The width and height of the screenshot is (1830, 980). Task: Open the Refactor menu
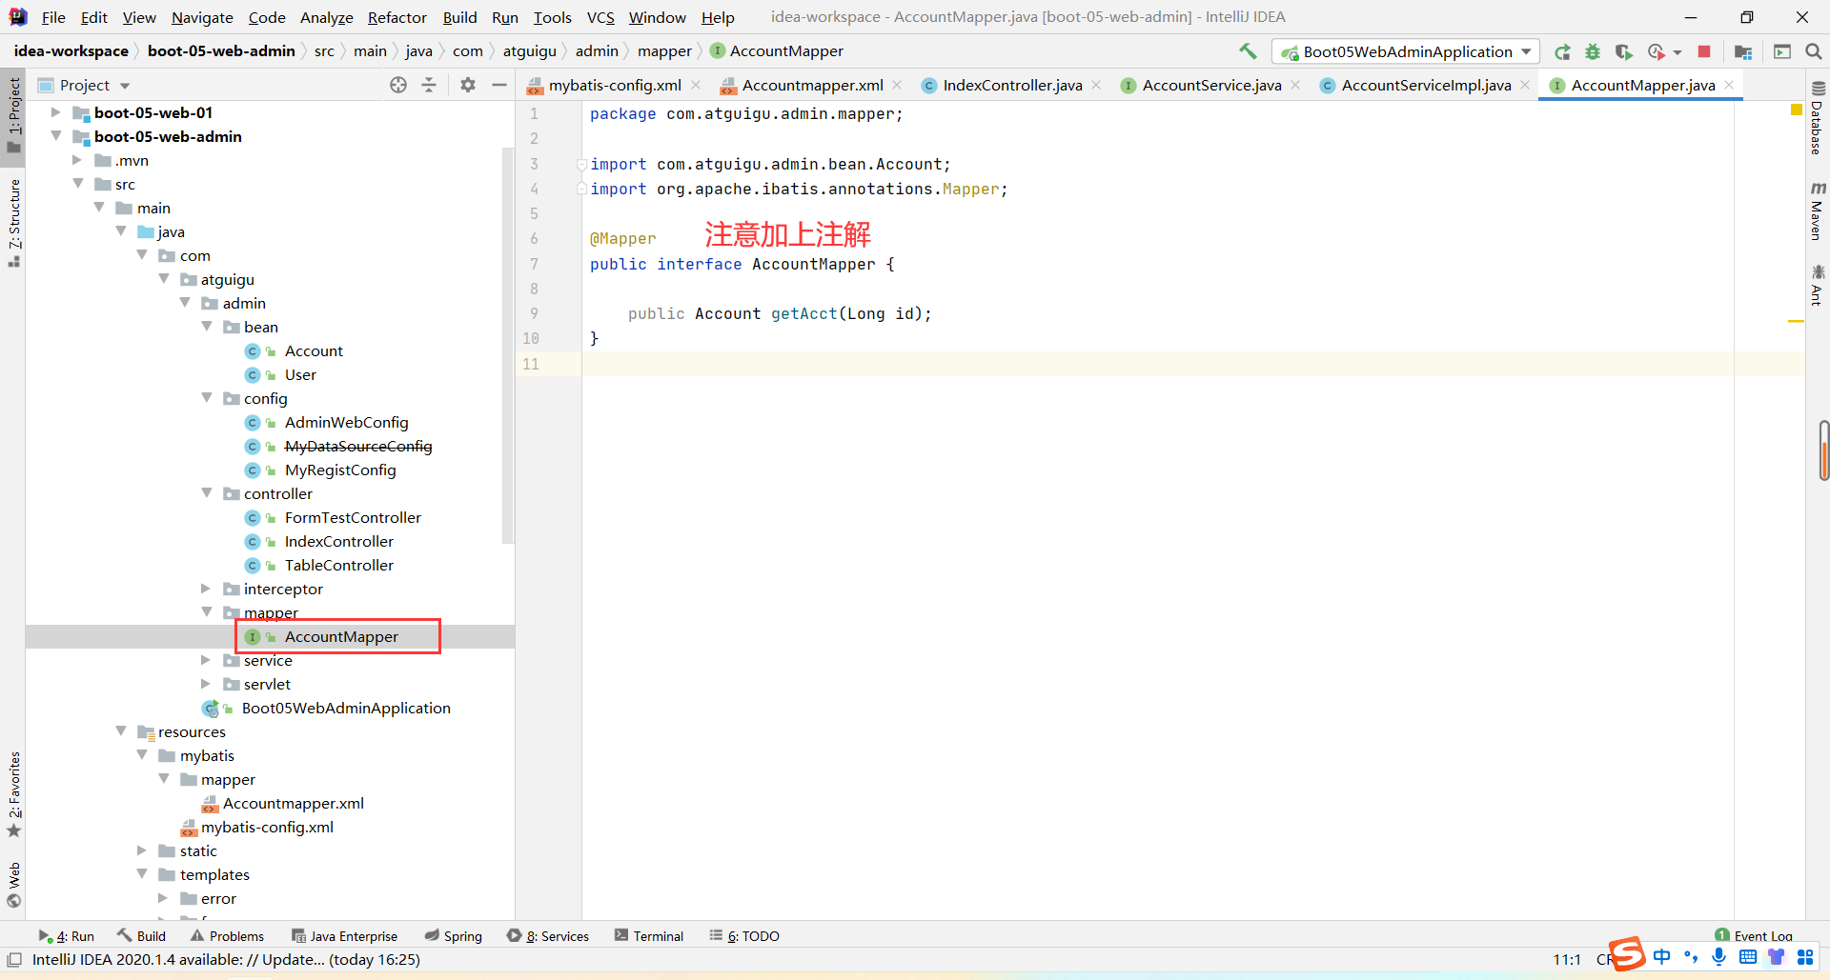(x=396, y=17)
